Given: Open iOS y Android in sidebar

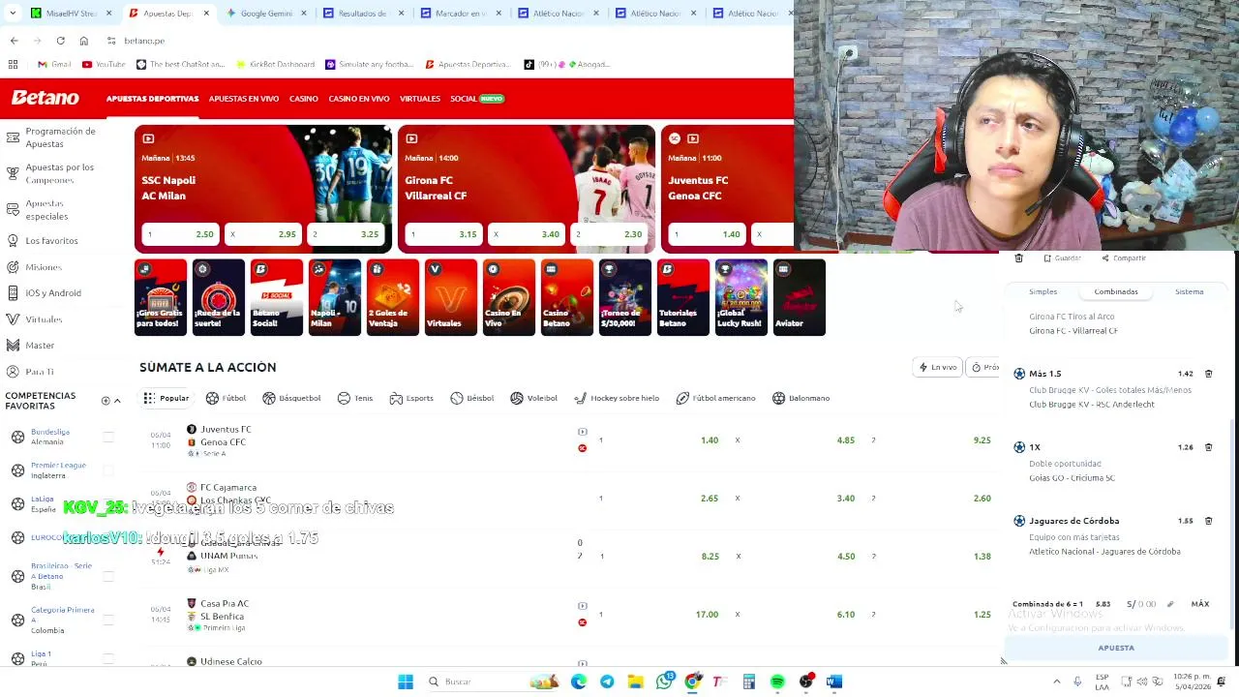Looking at the screenshot, I should click(45, 292).
